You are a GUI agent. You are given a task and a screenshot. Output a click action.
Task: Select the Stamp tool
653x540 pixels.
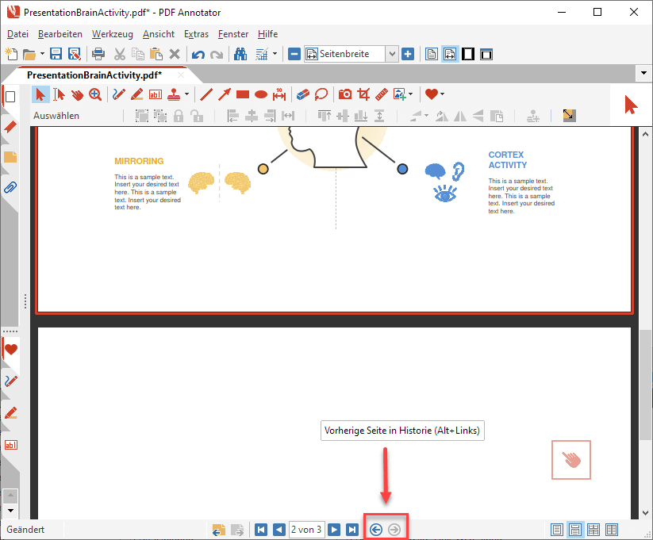[x=174, y=94]
